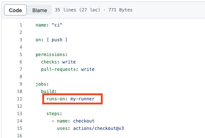Click the 'checks: write' line
The width and height of the screenshot is (205, 138).
click(58, 62)
